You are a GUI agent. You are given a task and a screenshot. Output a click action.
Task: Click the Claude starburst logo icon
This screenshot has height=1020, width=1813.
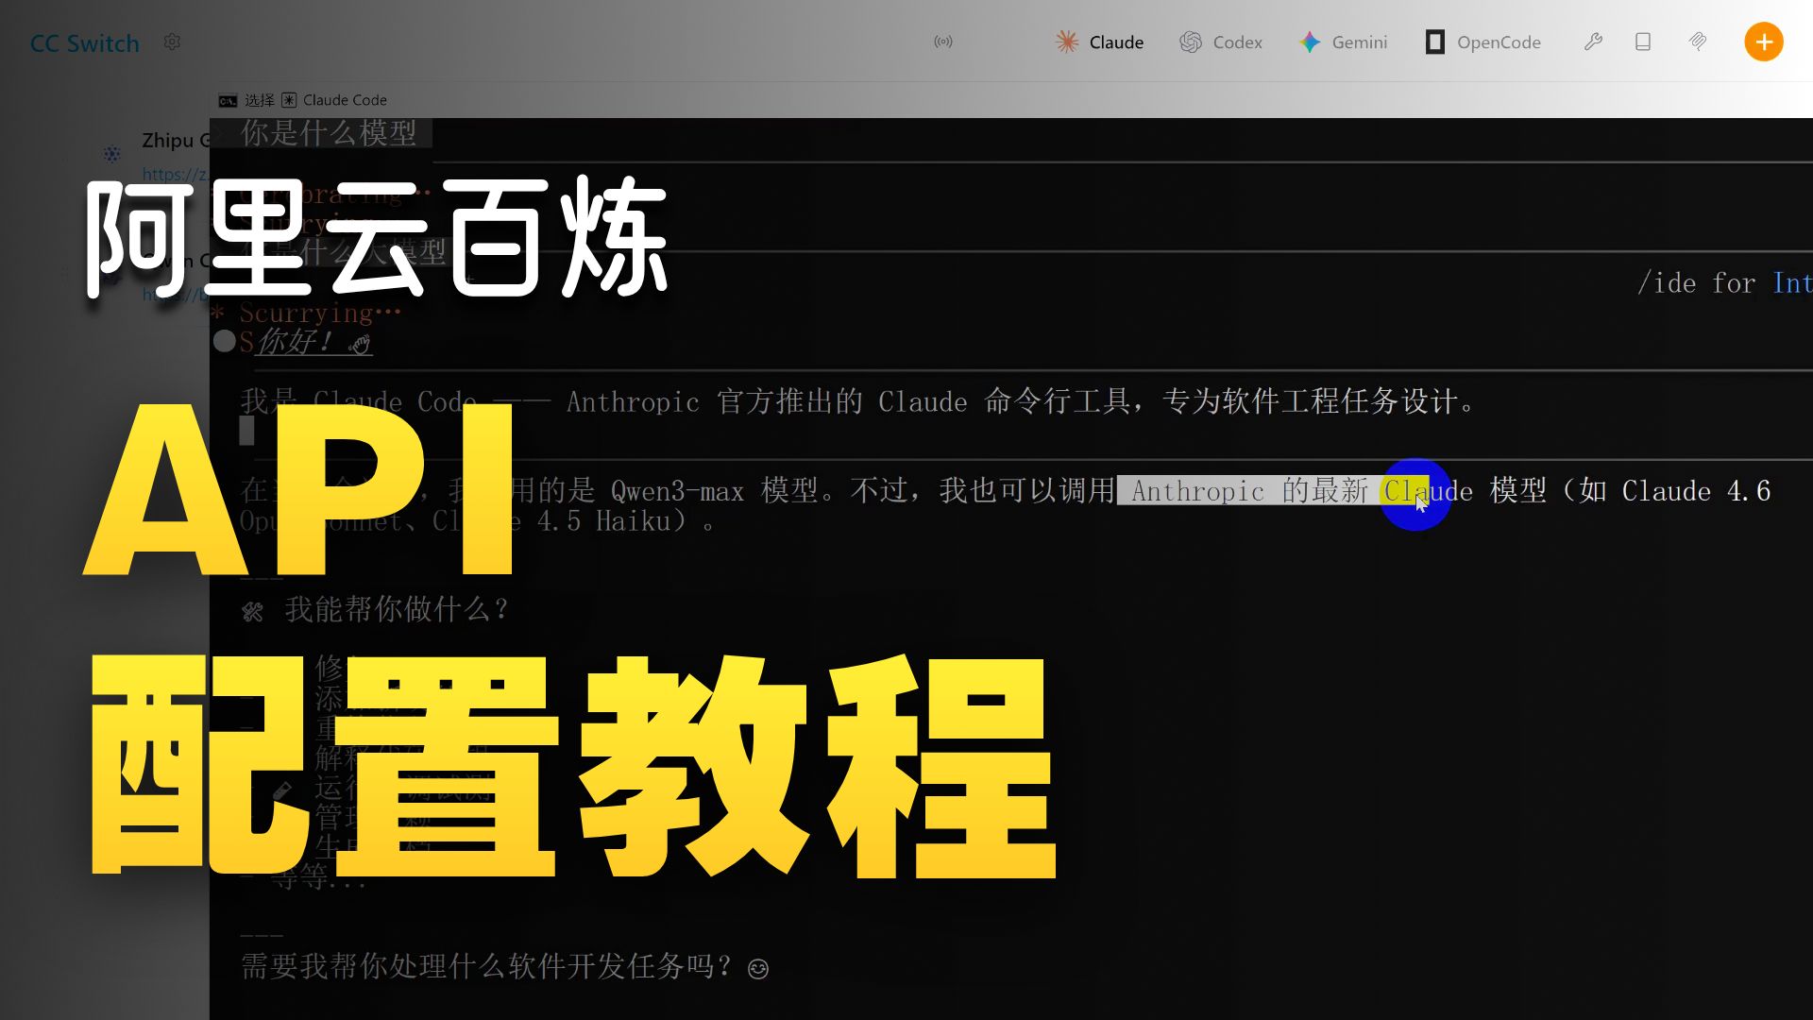(x=1067, y=42)
